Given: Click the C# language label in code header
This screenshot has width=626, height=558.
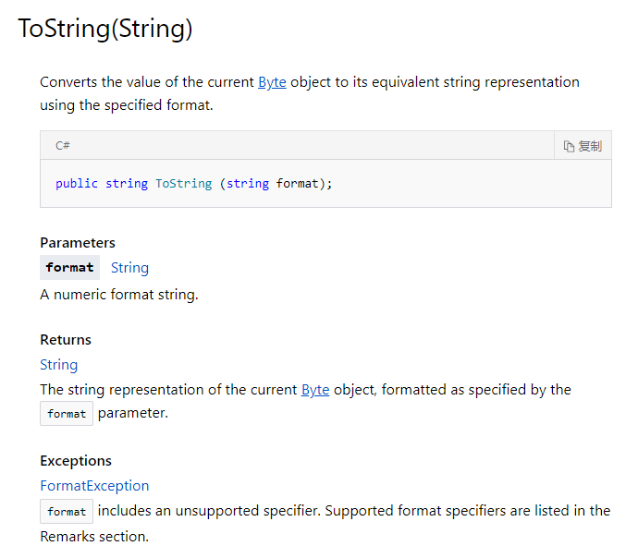Looking at the screenshot, I should click(x=63, y=146).
